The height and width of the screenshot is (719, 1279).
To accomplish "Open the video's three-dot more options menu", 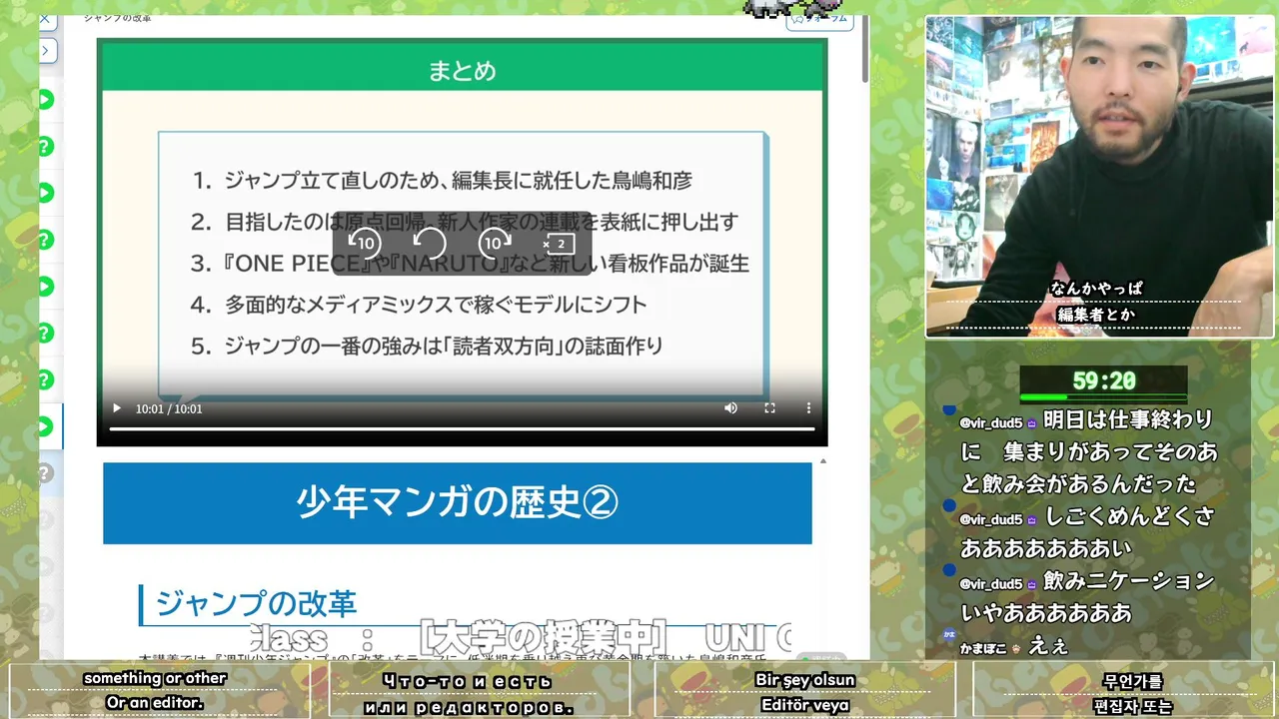I will pos(808,407).
